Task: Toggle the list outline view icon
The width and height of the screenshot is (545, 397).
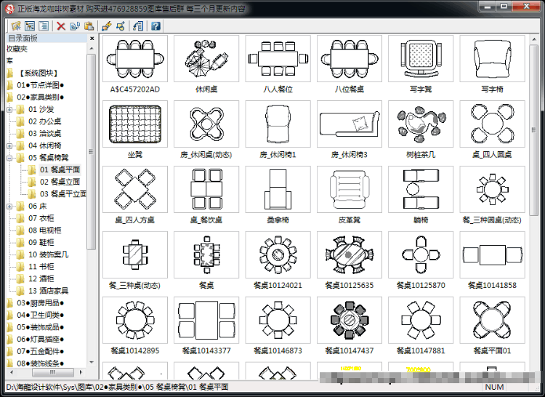Action: pyautogui.click(x=44, y=25)
